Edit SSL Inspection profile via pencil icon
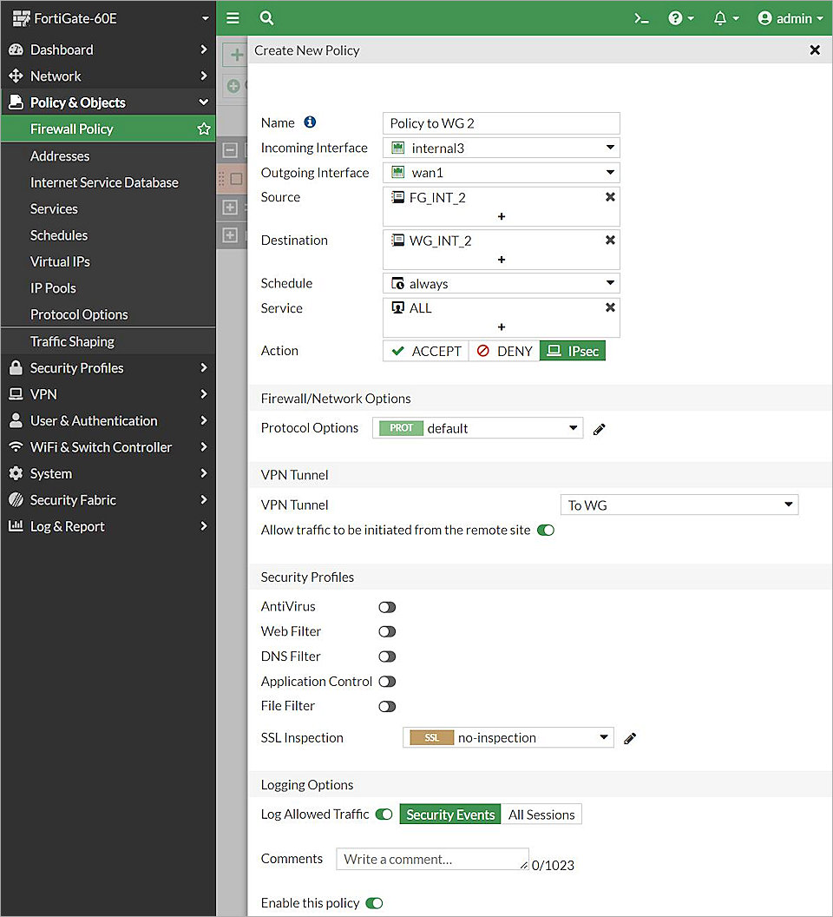Screen dimensions: 833x917 [630, 738]
